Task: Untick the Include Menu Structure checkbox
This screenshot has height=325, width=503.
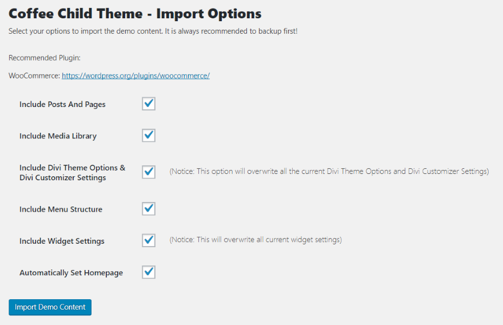Action: point(149,208)
